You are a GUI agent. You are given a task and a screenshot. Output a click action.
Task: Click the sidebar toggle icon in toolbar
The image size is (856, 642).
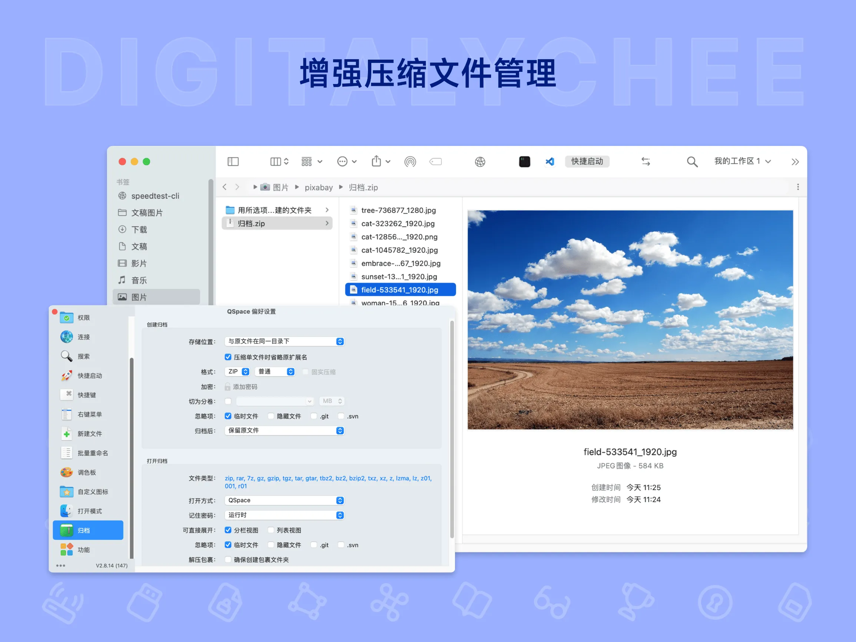[233, 161]
